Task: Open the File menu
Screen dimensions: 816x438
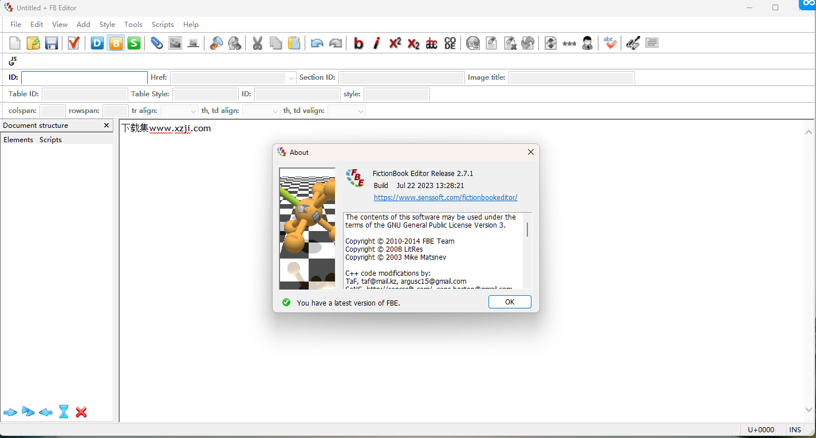Action: point(15,24)
